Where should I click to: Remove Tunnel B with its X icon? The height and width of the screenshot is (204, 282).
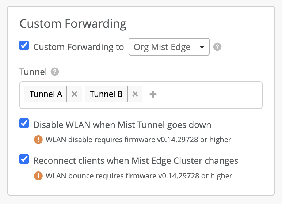pos(135,94)
